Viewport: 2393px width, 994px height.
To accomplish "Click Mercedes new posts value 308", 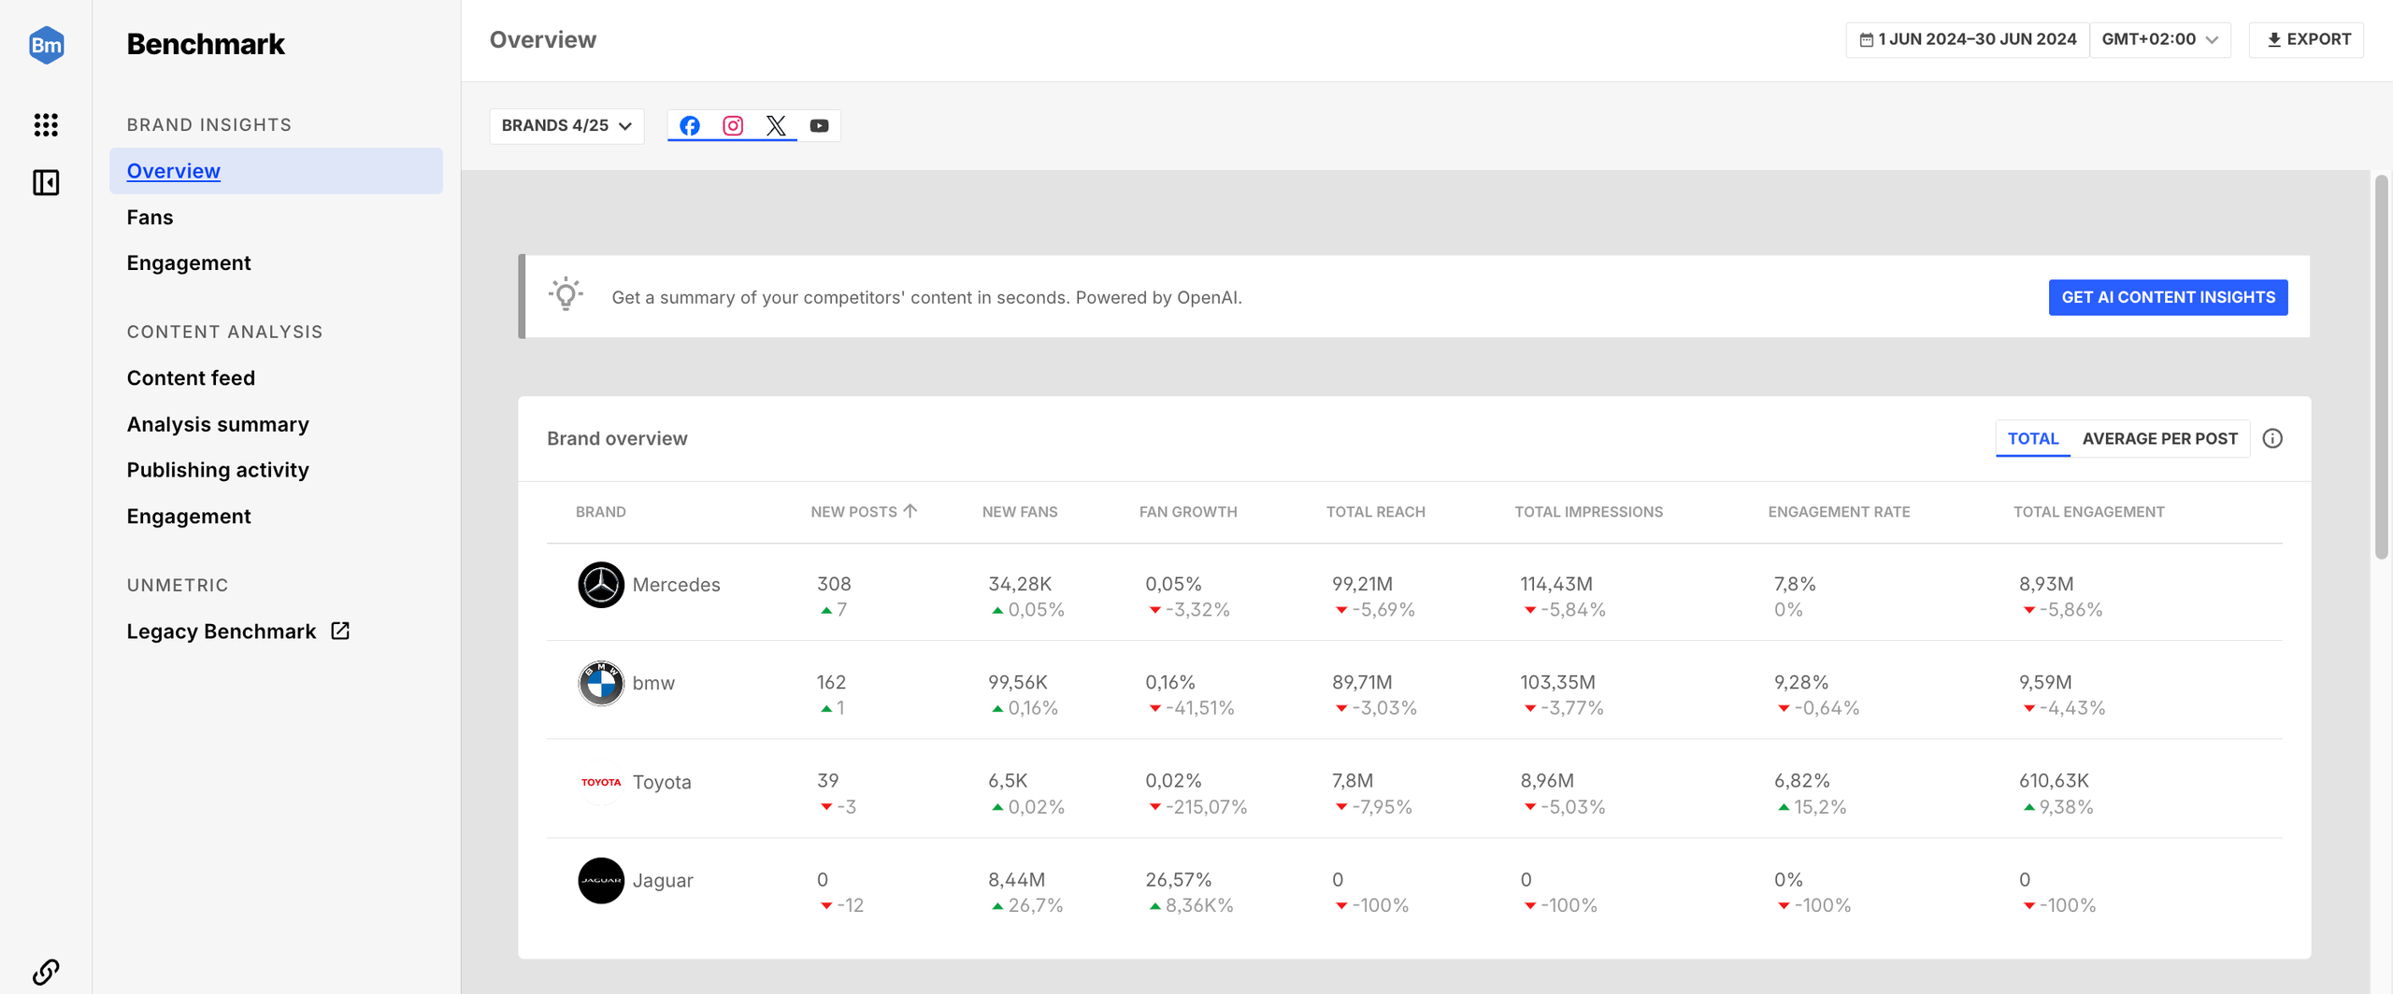I will (x=834, y=584).
